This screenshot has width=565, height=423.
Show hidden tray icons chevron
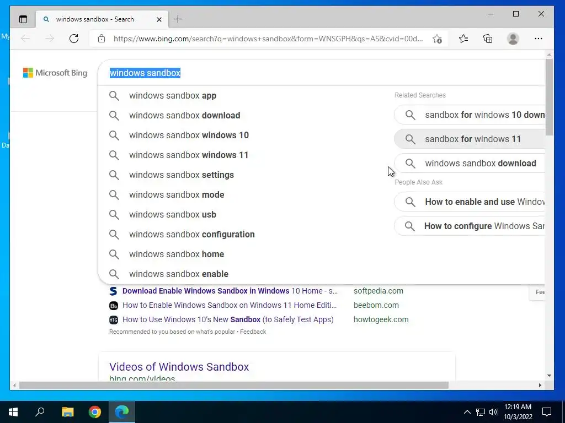(x=467, y=412)
